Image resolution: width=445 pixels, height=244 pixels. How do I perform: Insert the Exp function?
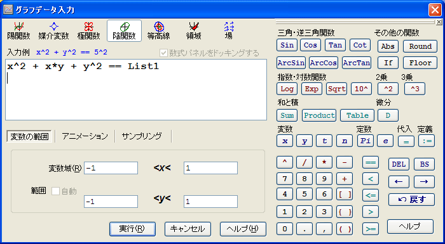click(311, 89)
